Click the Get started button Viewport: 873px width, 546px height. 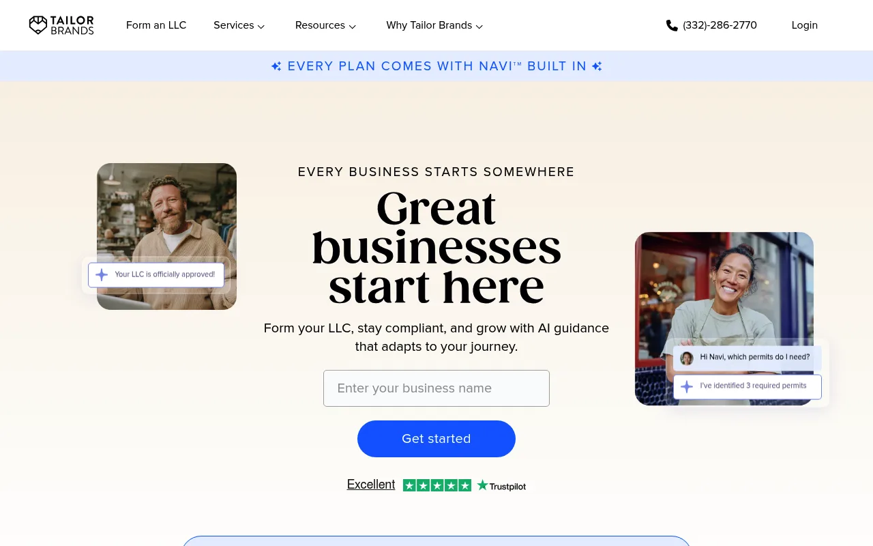click(436, 439)
